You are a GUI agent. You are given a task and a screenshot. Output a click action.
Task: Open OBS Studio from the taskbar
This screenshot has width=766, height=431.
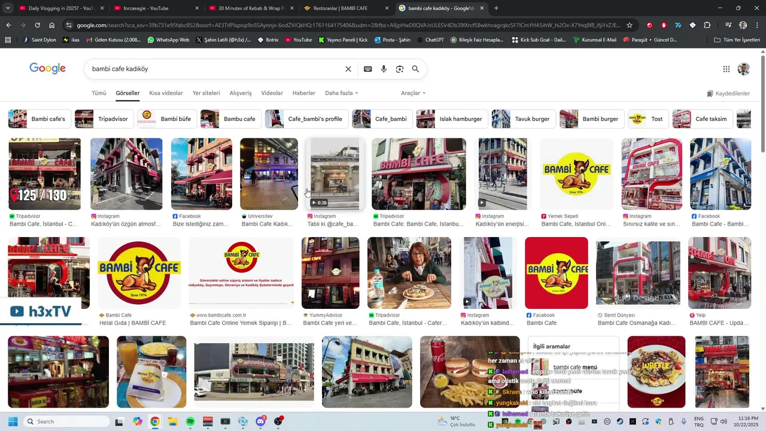(278, 421)
